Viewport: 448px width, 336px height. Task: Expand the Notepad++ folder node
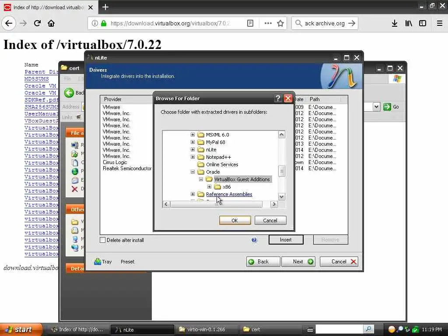(x=192, y=157)
